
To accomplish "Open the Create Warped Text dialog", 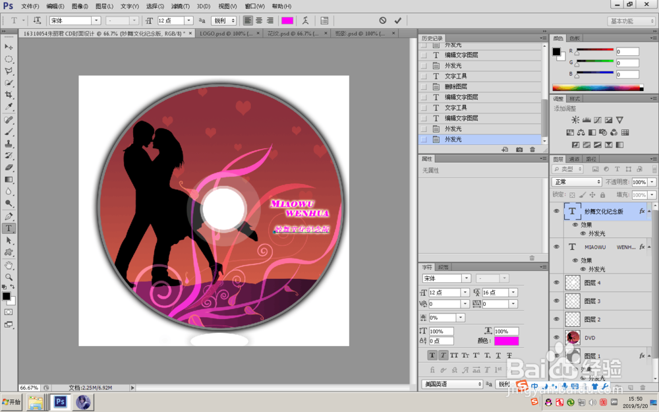I will point(306,20).
